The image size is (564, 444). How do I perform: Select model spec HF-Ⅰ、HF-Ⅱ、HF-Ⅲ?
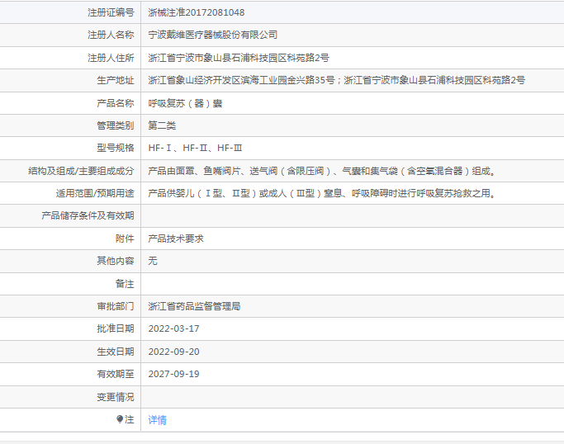[x=196, y=148]
